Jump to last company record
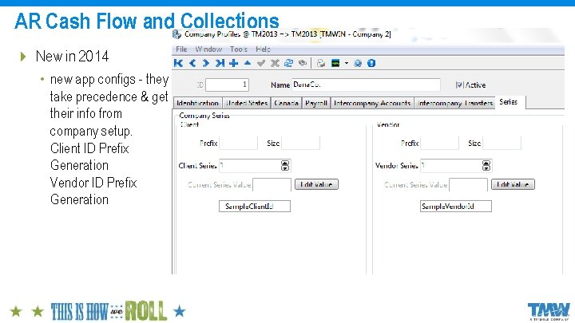This screenshot has height=323, width=575. coord(220,63)
